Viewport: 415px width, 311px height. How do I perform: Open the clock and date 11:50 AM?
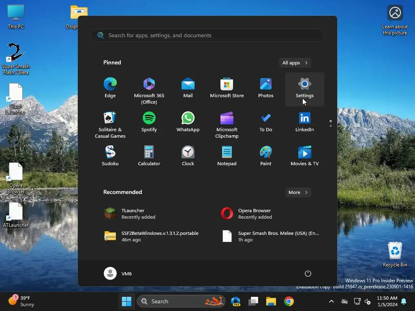tap(387, 301)
